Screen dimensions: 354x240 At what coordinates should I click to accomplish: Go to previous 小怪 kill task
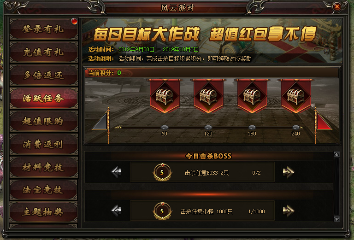click(x=116, y=211)
